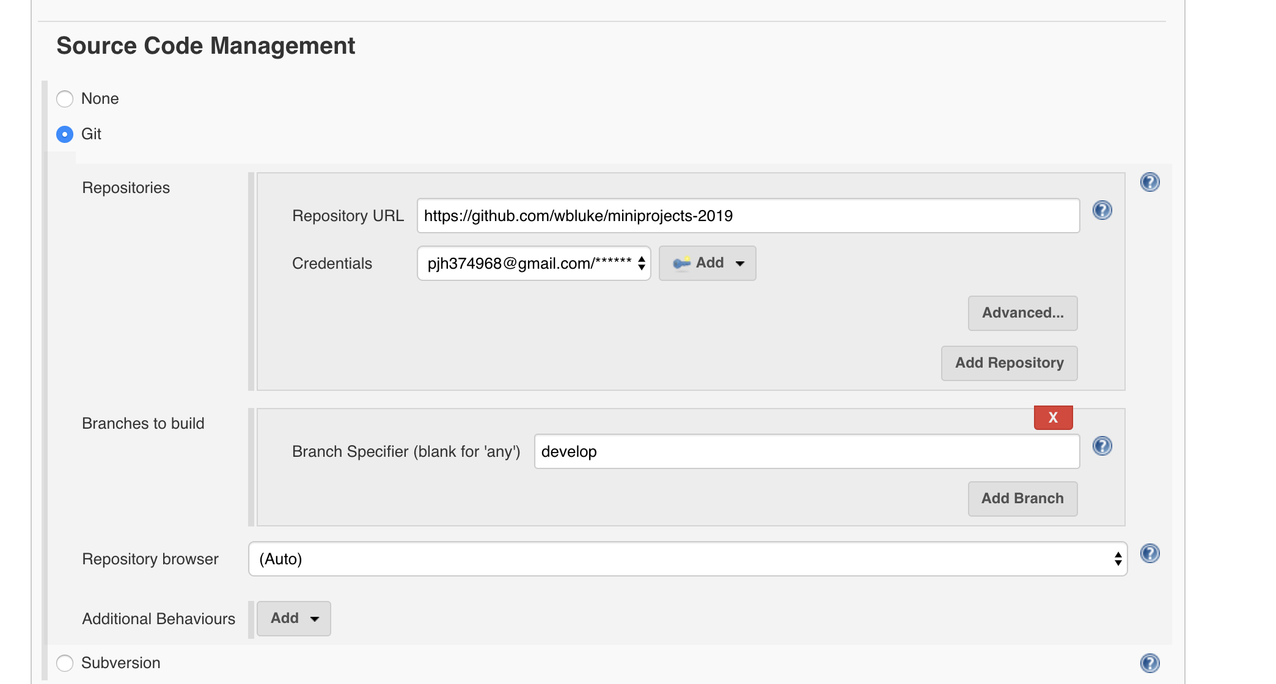This screenshot has width=1276, height=684.
Task: Open help icon for Repository browser
Action: click(x=1149, y=554)
